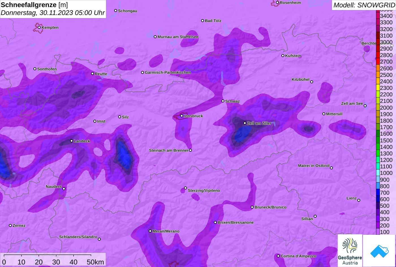The image size is (396, 267).
Task: Select the Lienz city label
Action: coord(352,198)
